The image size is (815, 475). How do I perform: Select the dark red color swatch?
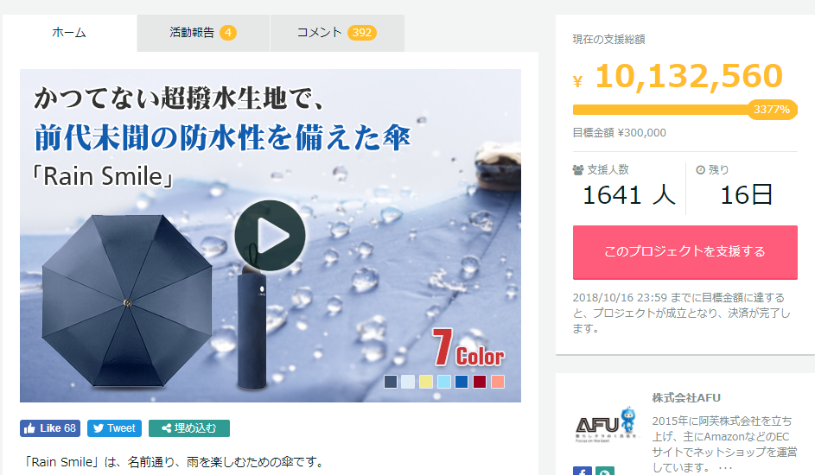(x=479, y=382)
